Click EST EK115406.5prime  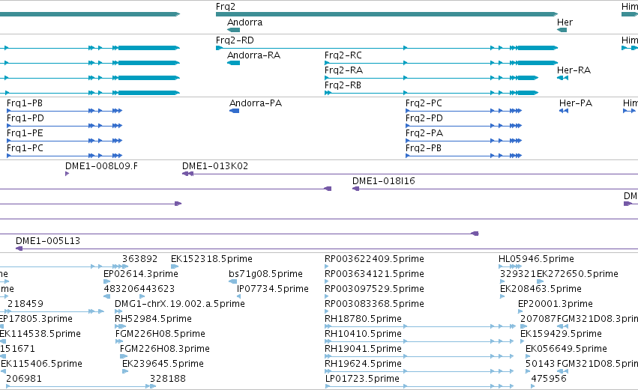pyautogui.click(x=41, y=364)
